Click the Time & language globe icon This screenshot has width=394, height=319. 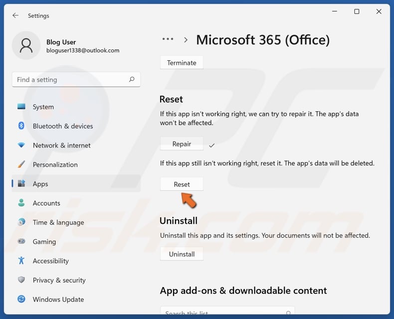pos(21,222)
